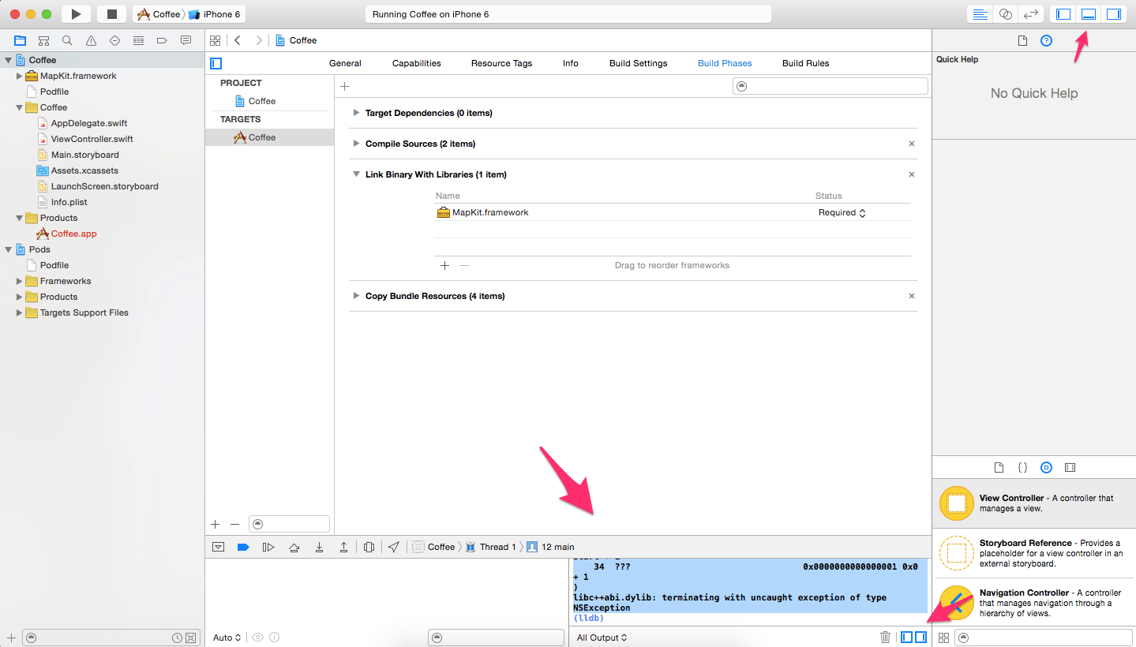
Task: Deactivate breakpoints
Action: (x=243, y=547)
